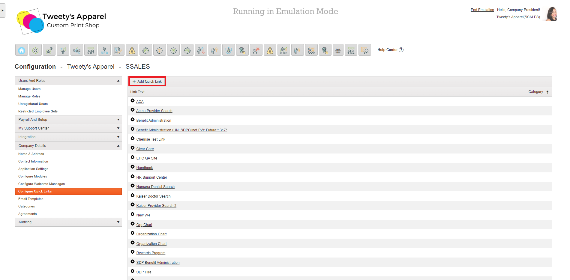Click the presenter holding board toolbar icon
The height and width of the screenshot is (280, 570).
point(63,50)
